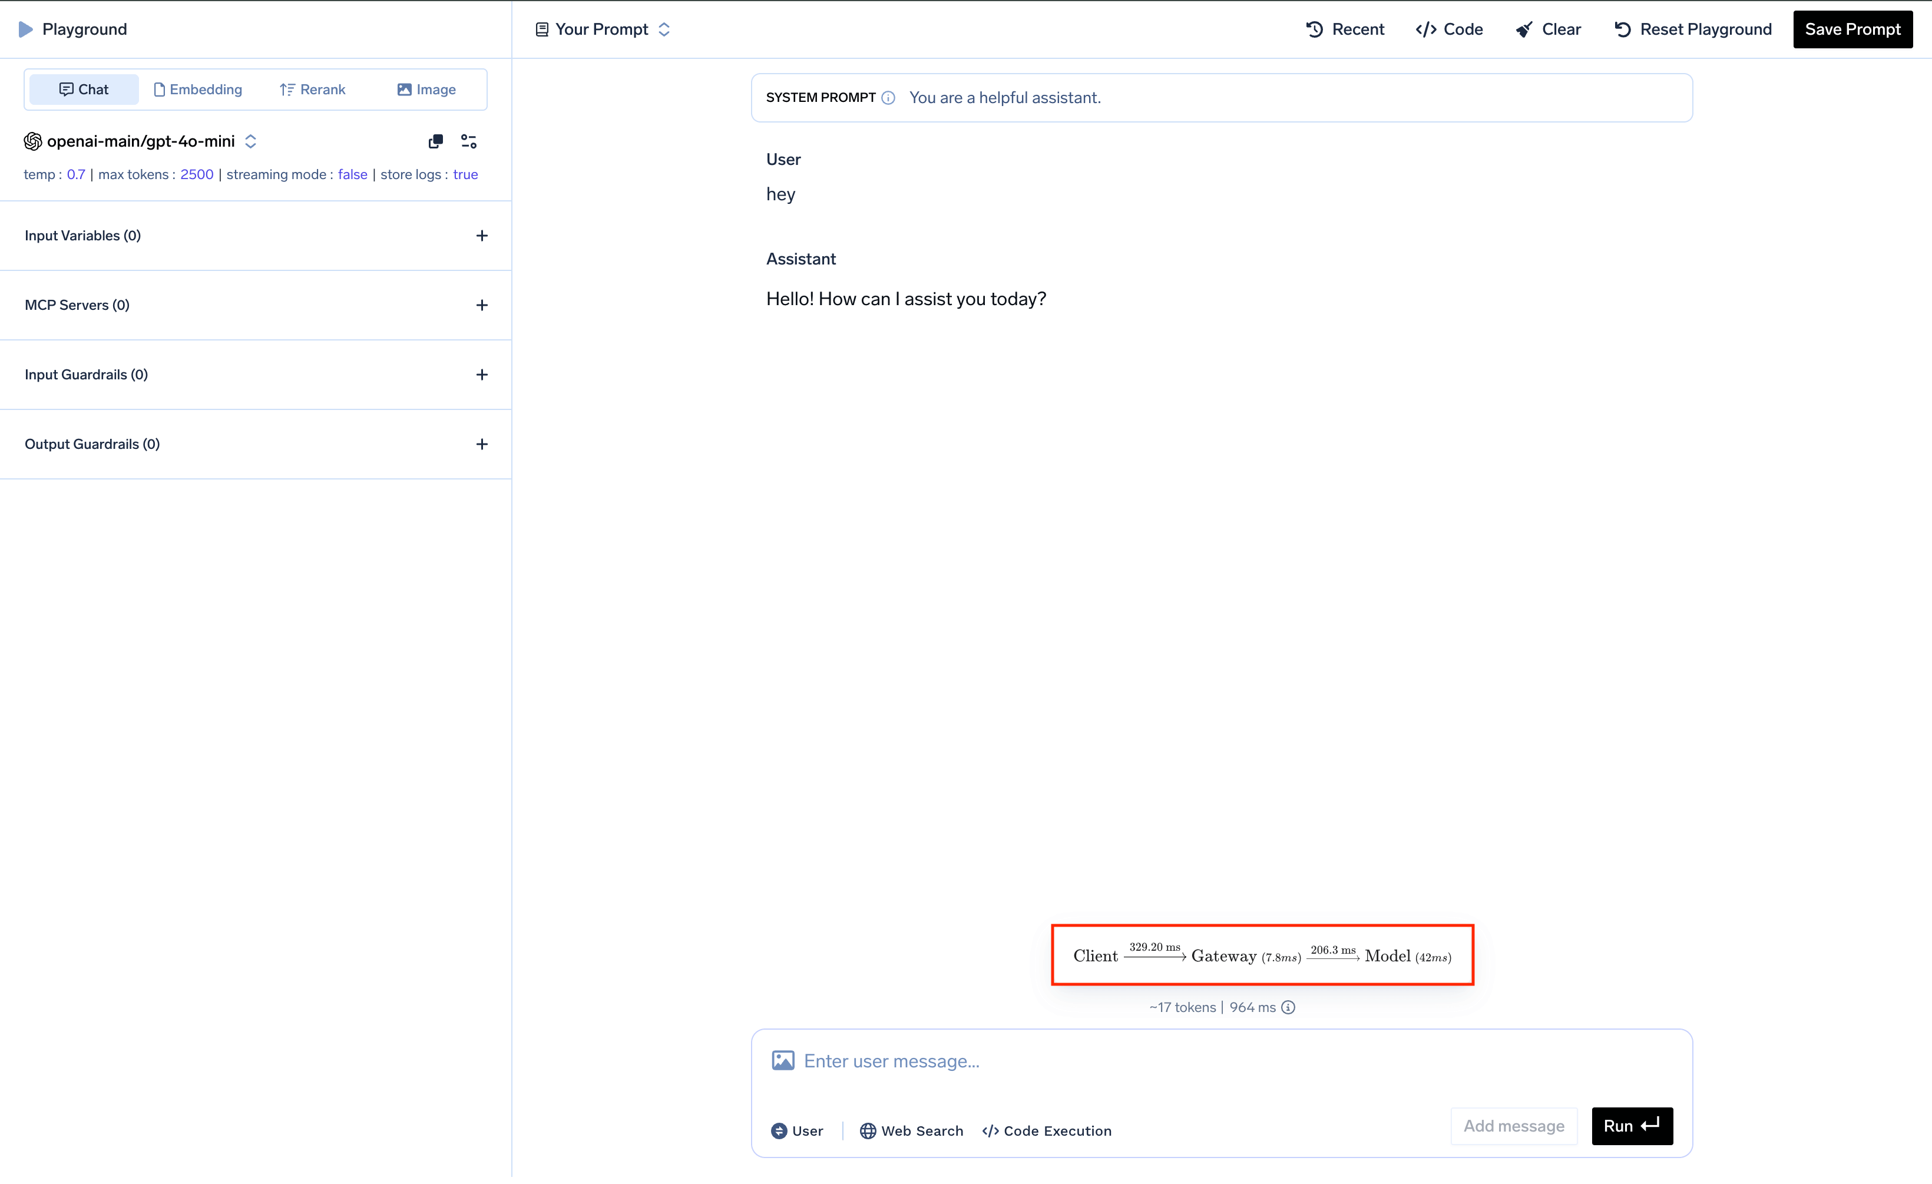The image size is (1932, 1184).
Task: Click the streaming mode value false
Action: point(353,174)
